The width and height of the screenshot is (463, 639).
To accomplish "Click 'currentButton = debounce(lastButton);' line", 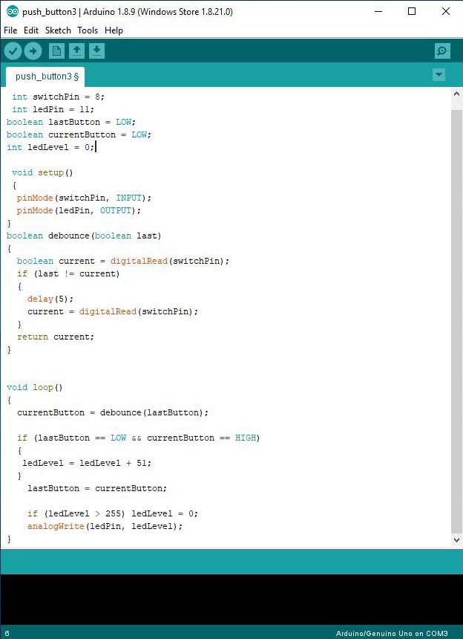I will click(x=113, y=412).
